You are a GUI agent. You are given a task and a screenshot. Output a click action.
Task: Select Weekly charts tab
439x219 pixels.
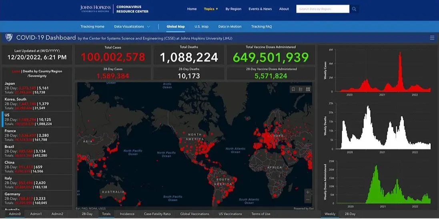coord(330,214)
